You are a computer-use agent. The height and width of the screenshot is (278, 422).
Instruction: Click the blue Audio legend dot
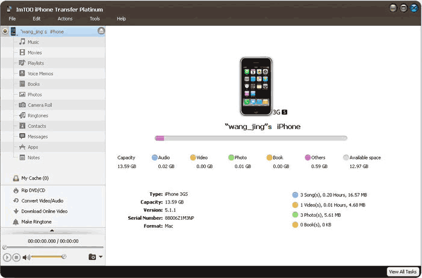click(x=155, y=157)
